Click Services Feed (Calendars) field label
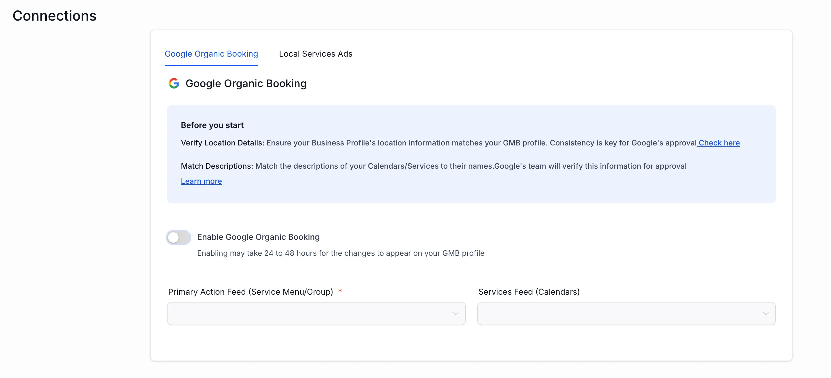The width and height of the screenshot is (831, 378). click(529, 292)
